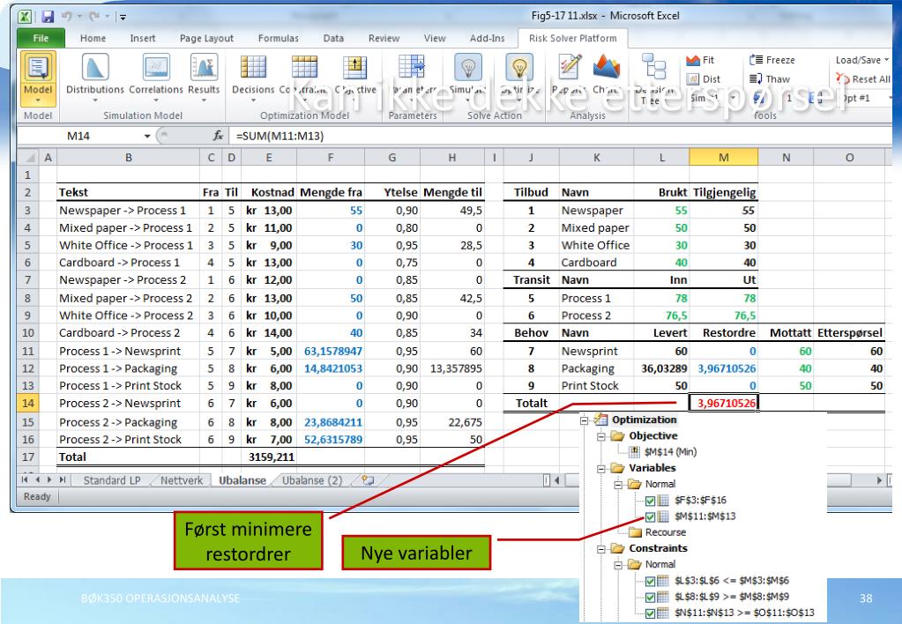Open Load/Save dropdown
The height and width of the screenshot is (624, 902).
click(x=861, y=60)
